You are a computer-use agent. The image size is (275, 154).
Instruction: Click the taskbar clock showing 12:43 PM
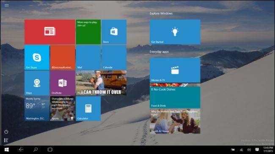point(268,149)
